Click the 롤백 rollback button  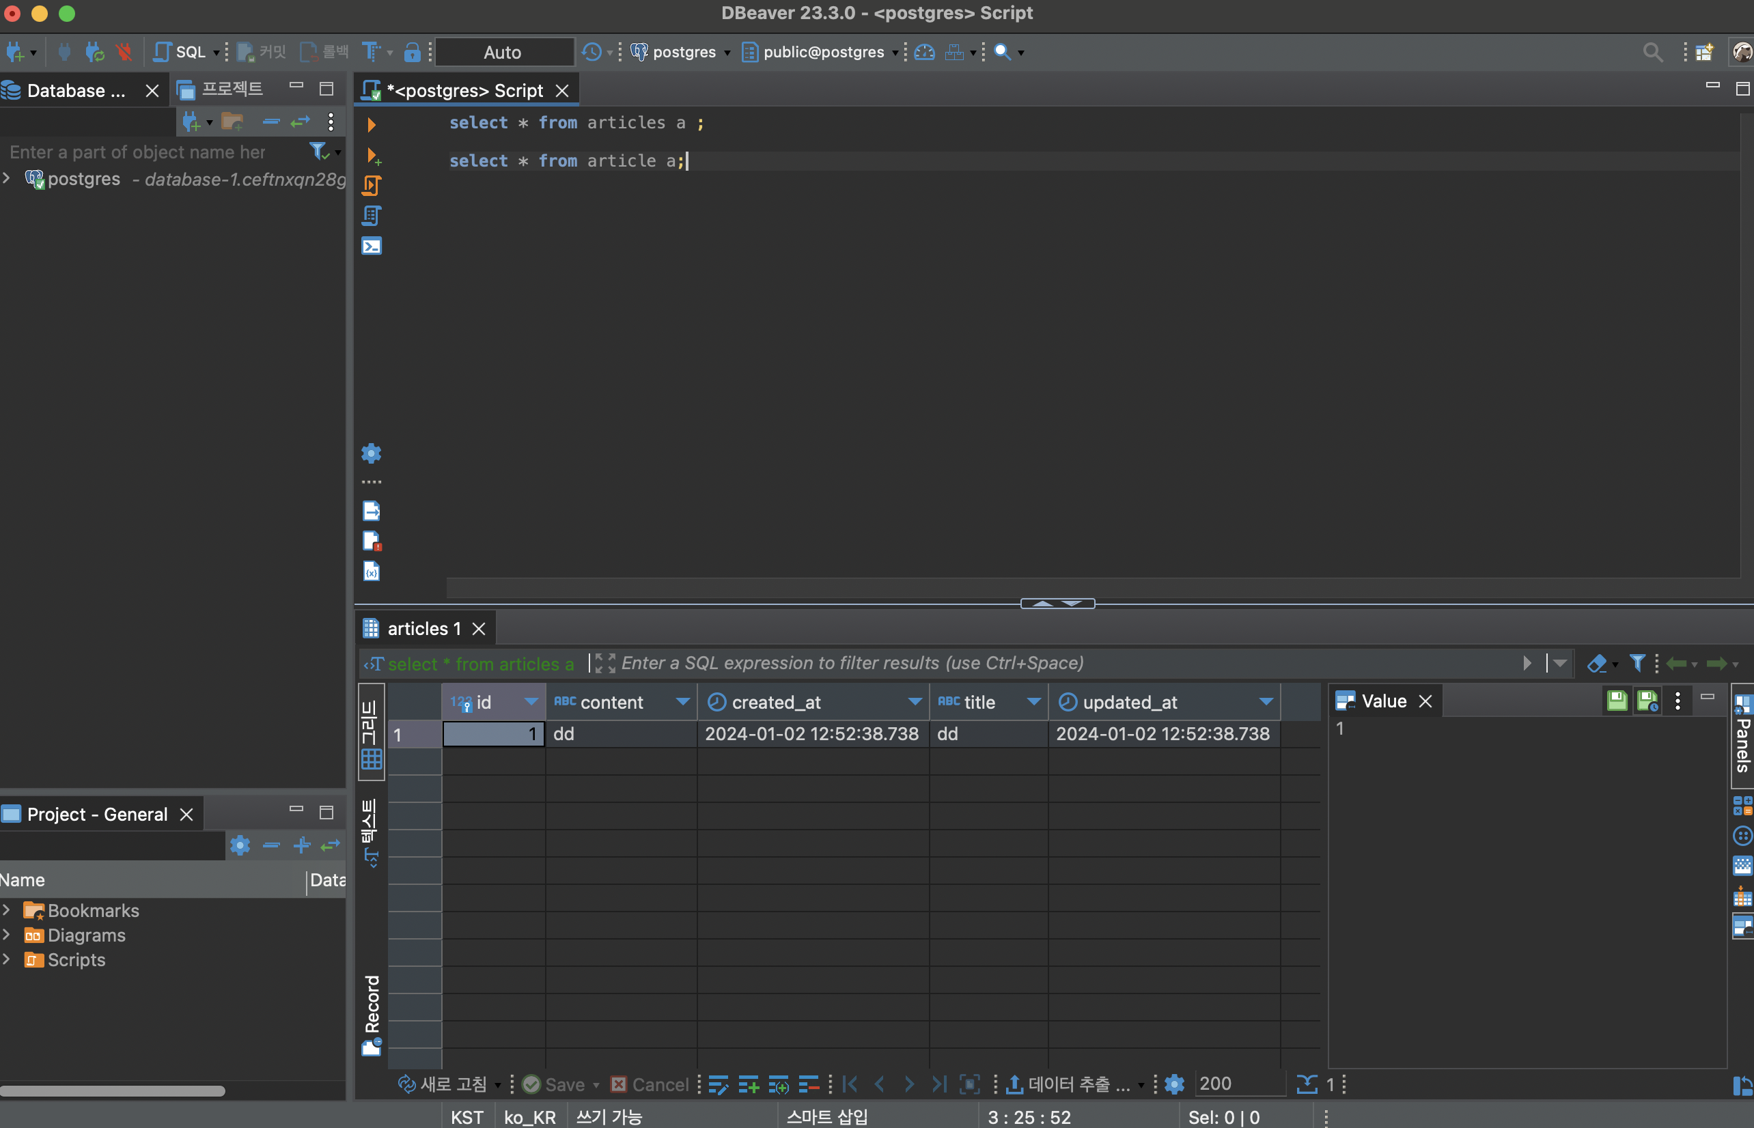324,52
